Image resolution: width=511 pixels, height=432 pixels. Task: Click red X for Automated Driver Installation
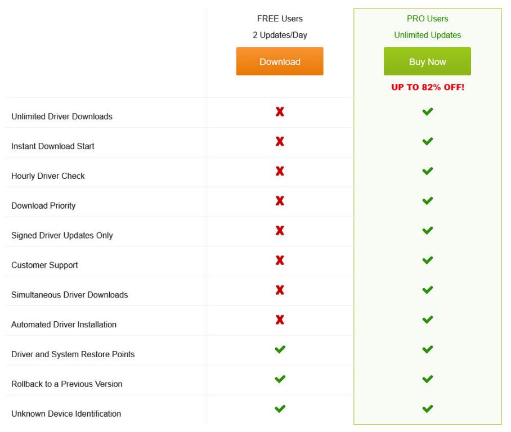(x=280, y=320)
